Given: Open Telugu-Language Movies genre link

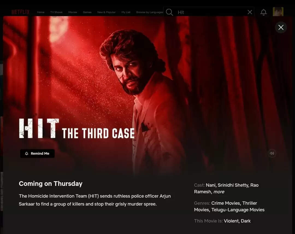Looking at the screenshot, I should click(x=238, y=210).
